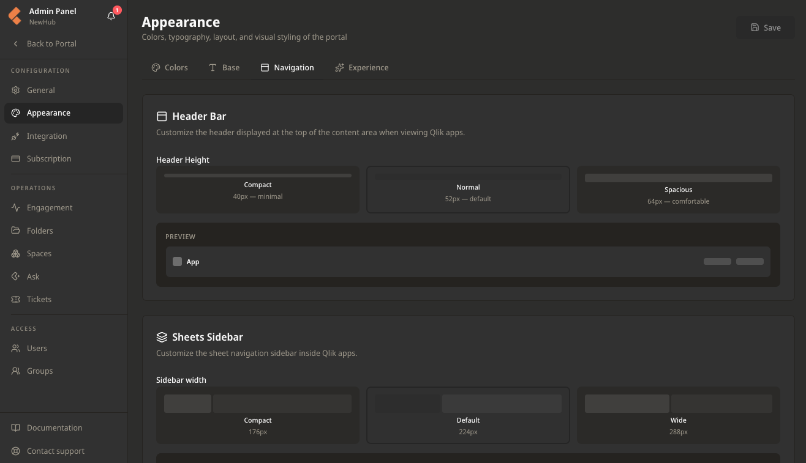Switch to the Colors tab
Screen dimensions: 806x463
pos(170,68)
